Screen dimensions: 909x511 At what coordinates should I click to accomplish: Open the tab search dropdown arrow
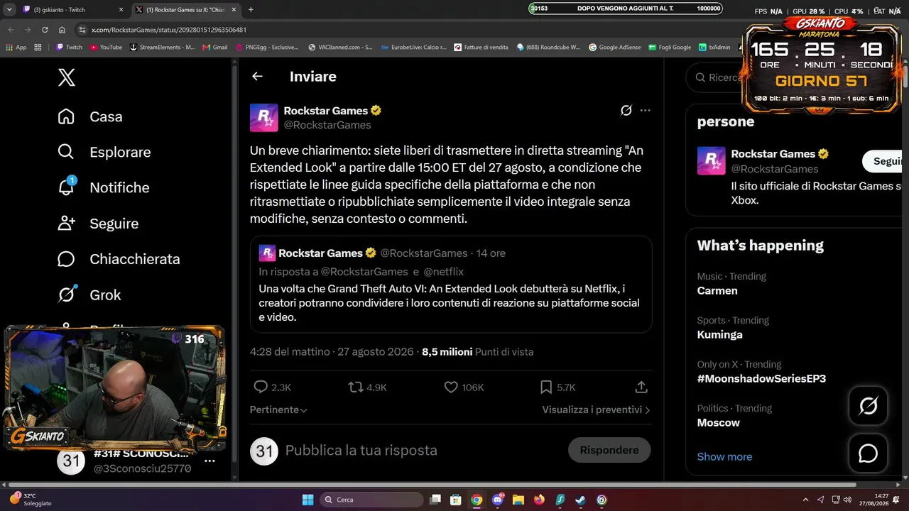9,10
